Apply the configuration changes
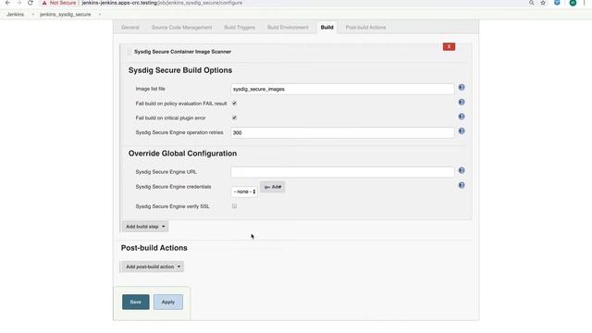This screenshot has width=592, height=333. click(x=168, y=302)
